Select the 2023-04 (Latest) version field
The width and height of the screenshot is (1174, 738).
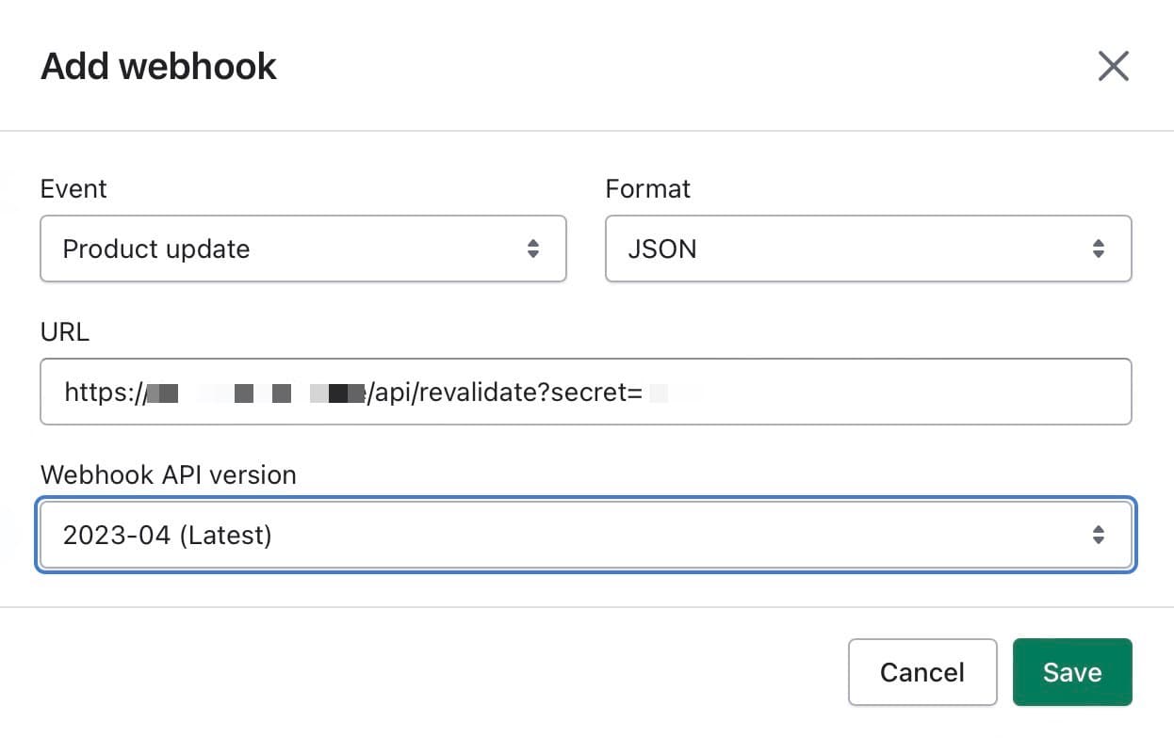tap(584, 534)
